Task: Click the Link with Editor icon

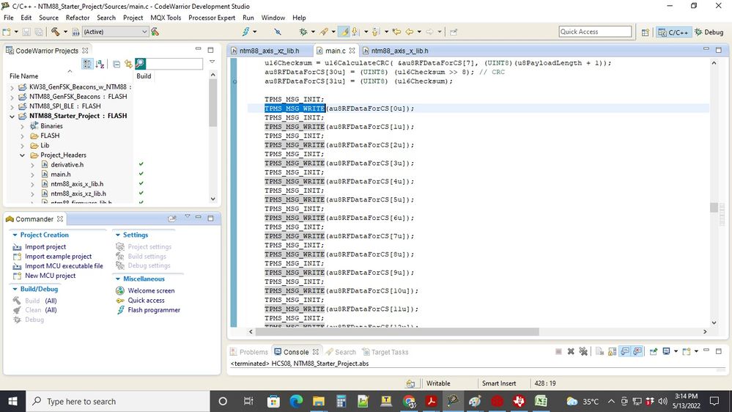Action: pos(128,64)
